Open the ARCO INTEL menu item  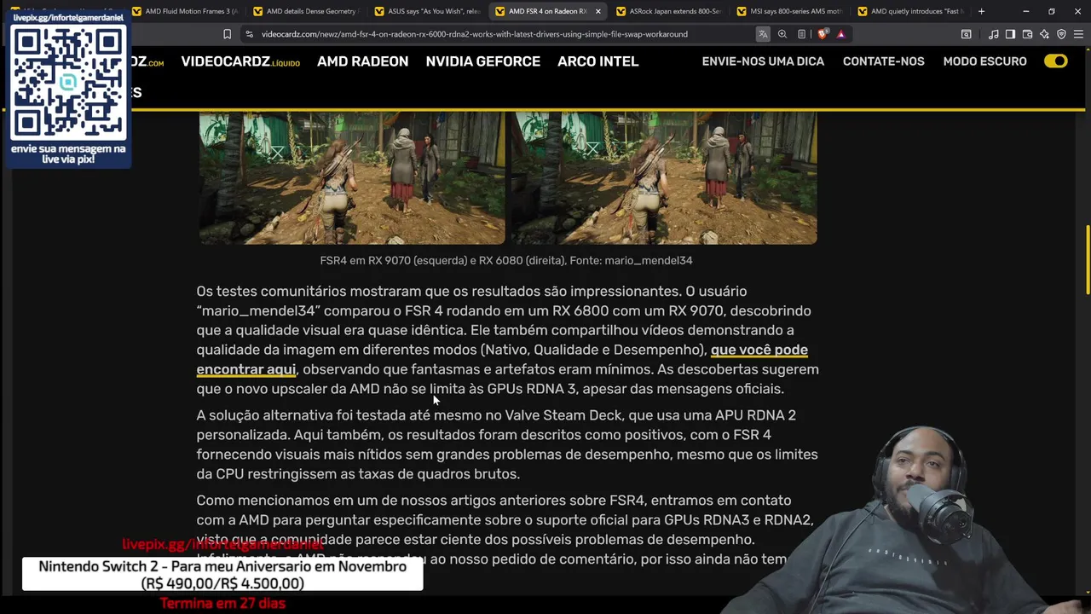pyautogui.click(x=598, y=61)
